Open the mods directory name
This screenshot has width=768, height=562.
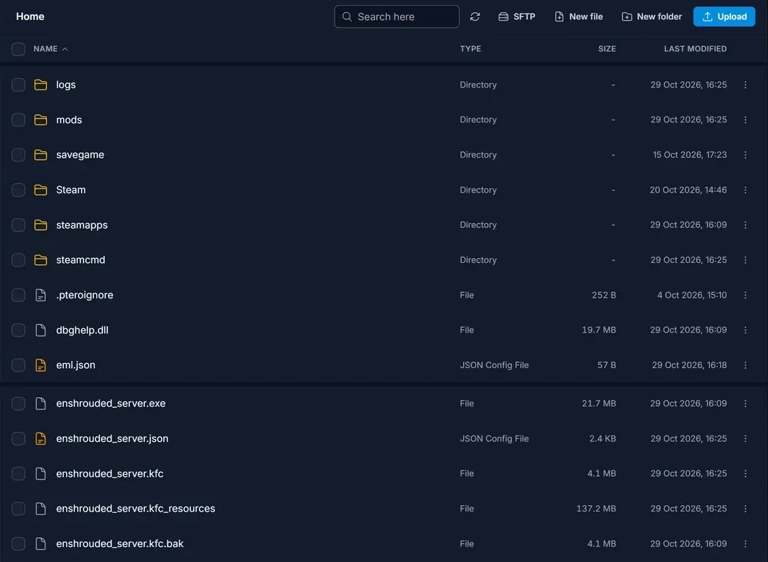[x=69, y=120]
